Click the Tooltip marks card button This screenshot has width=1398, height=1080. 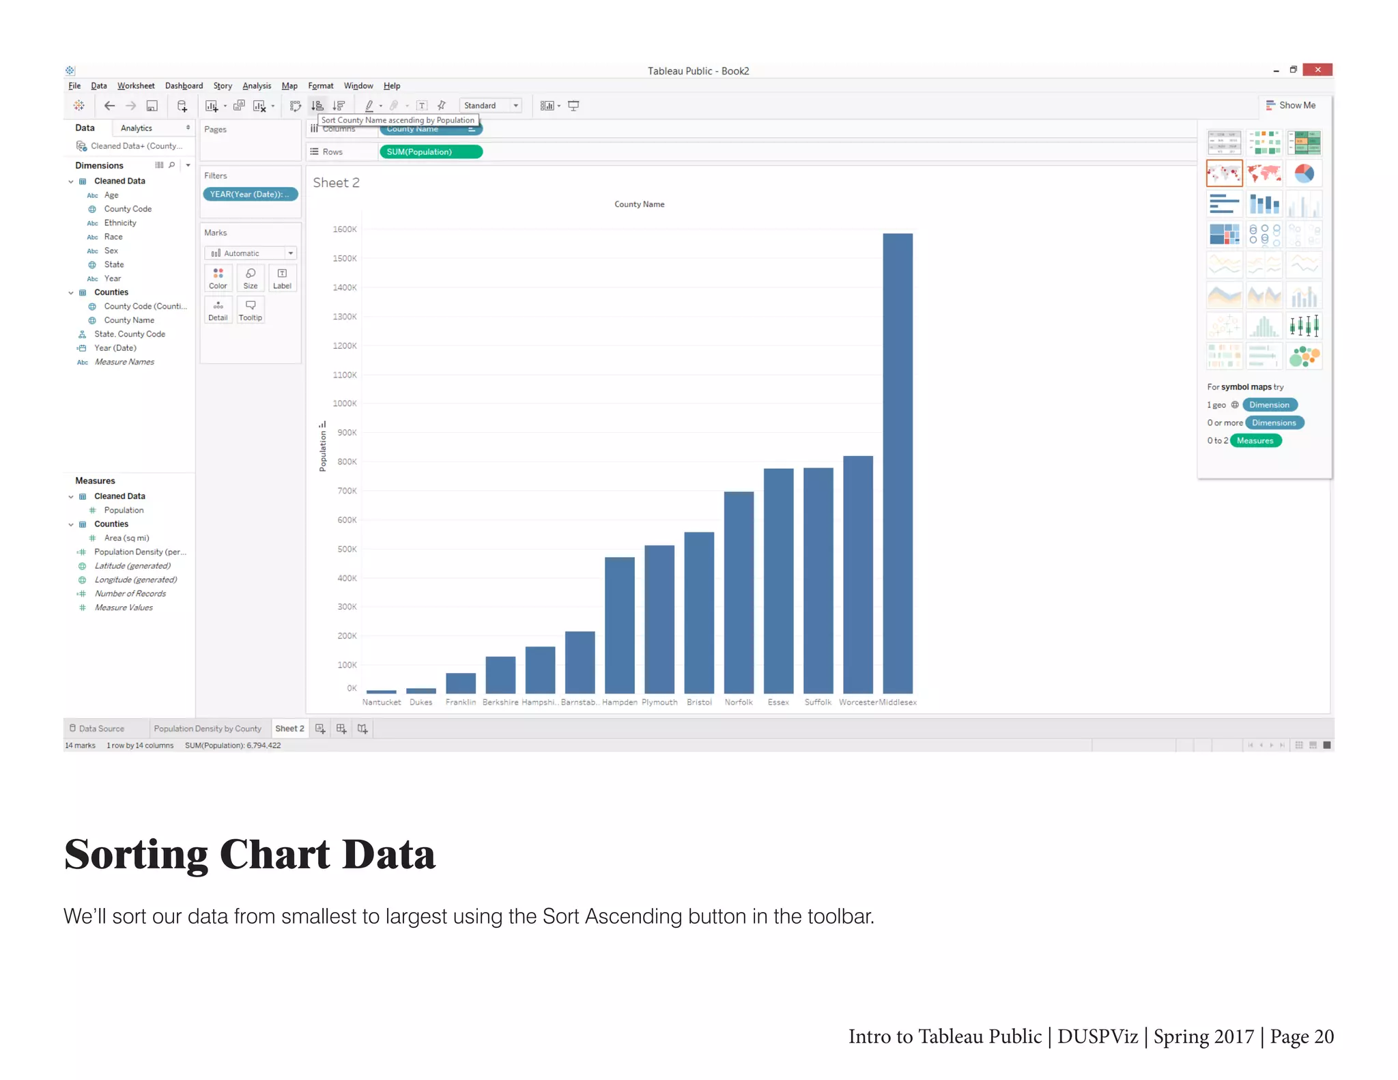(251, 310)
